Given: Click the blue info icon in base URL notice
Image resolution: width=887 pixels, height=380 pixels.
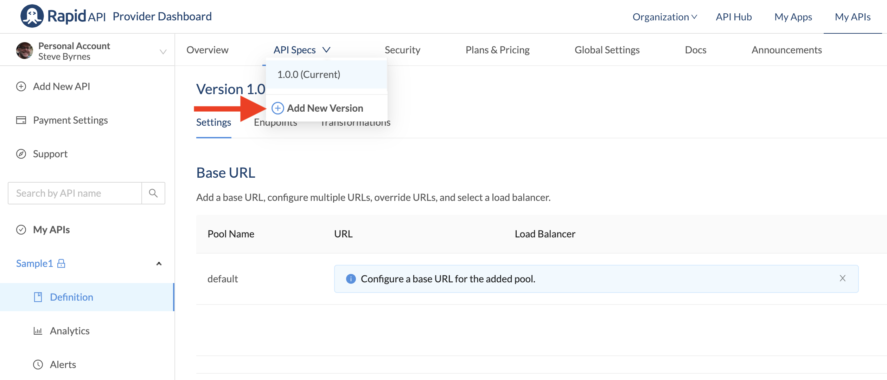Looking at the screenshot, I should (x=351, y=279).
